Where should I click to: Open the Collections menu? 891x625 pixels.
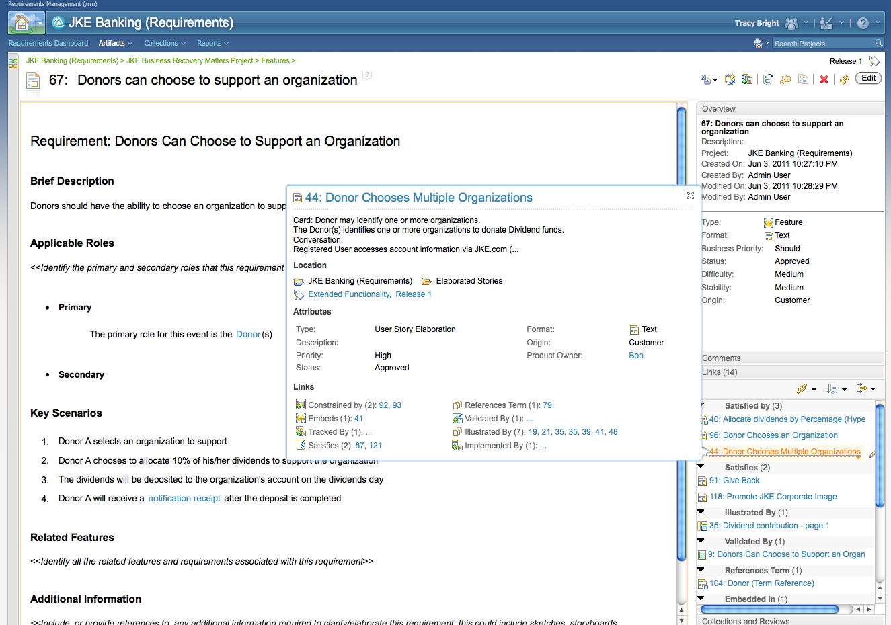[x=164, y=43]
